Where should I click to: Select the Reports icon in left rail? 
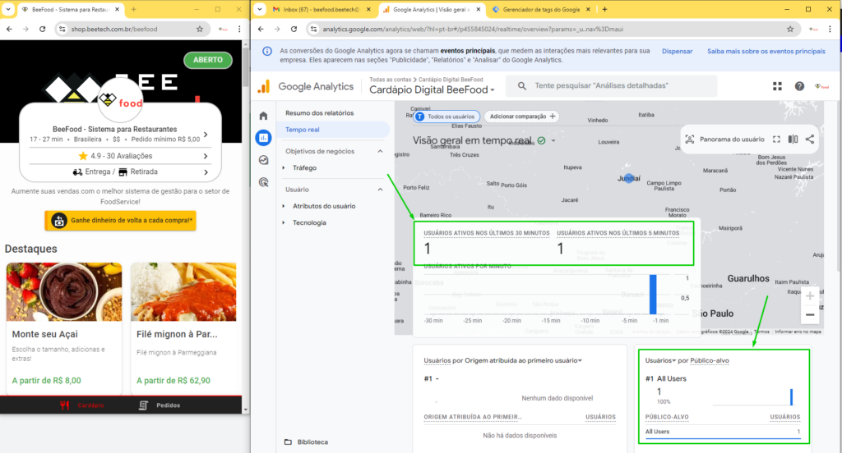click(263, 138)
